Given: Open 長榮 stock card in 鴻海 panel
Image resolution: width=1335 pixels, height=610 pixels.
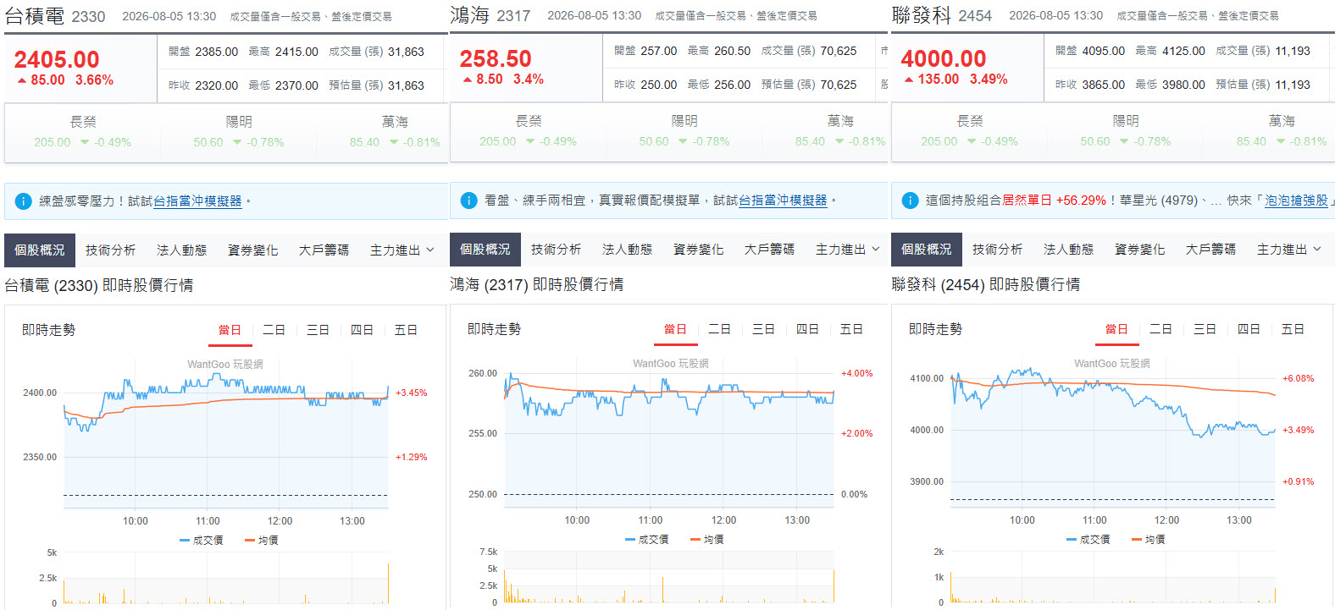Looking at the screenshot, I should (x=529, y=131).
